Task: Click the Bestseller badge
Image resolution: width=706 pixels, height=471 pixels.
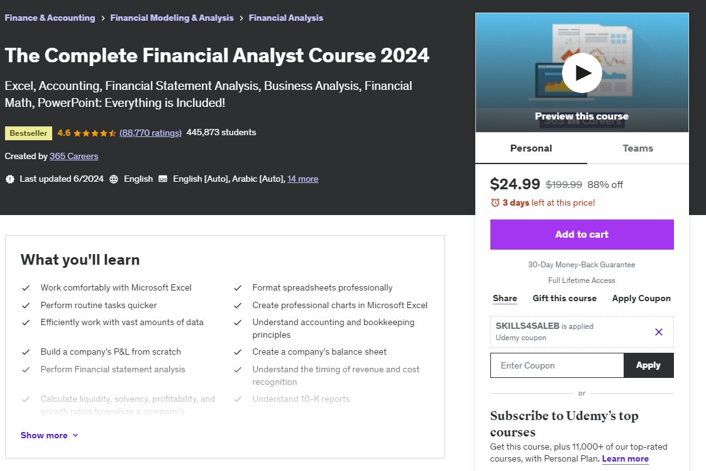Action: pos(28,133)
